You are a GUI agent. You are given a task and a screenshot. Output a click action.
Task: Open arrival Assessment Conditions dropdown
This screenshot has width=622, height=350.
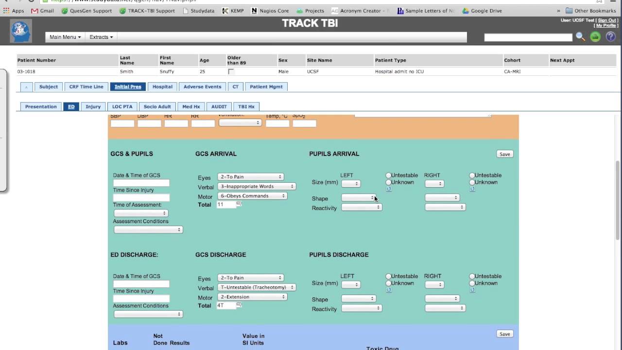[148, 229]
